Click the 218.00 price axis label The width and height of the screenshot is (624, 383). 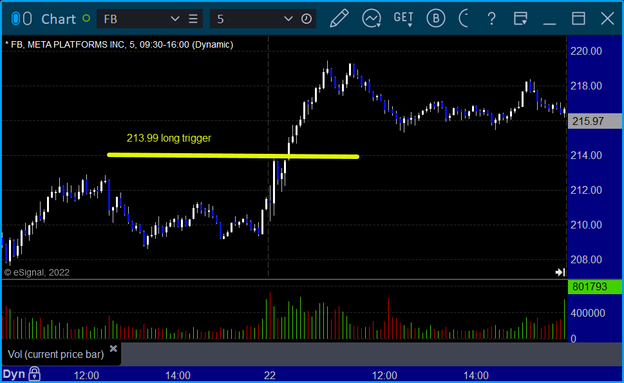pyautogui.click(x=586, y=86)
